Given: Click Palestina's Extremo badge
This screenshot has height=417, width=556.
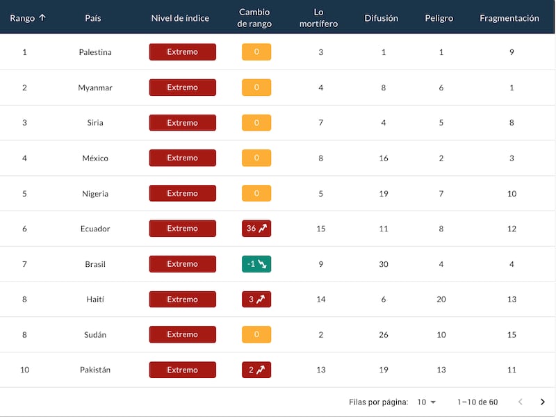Looking at the screenshot, I should click(x=182, y=51).
